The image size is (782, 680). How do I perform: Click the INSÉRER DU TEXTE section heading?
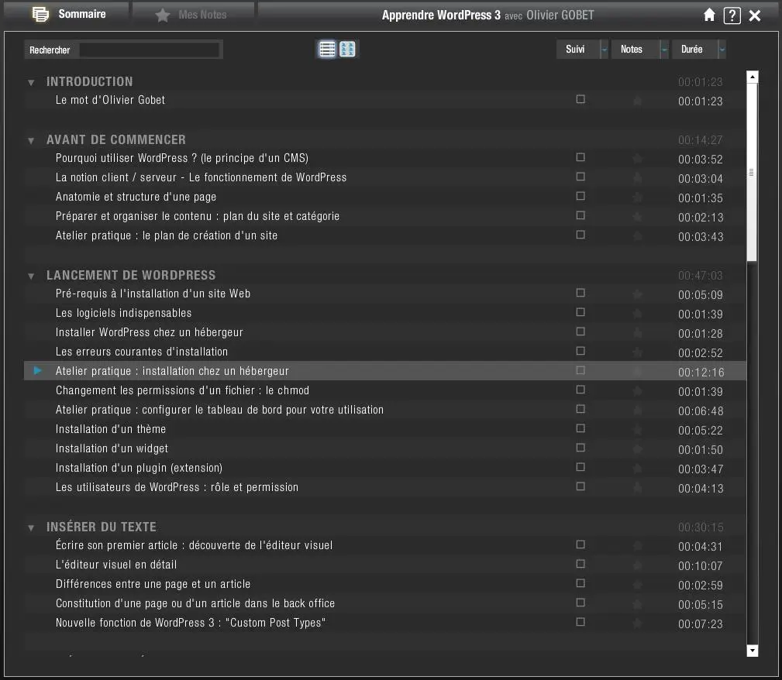102,527
